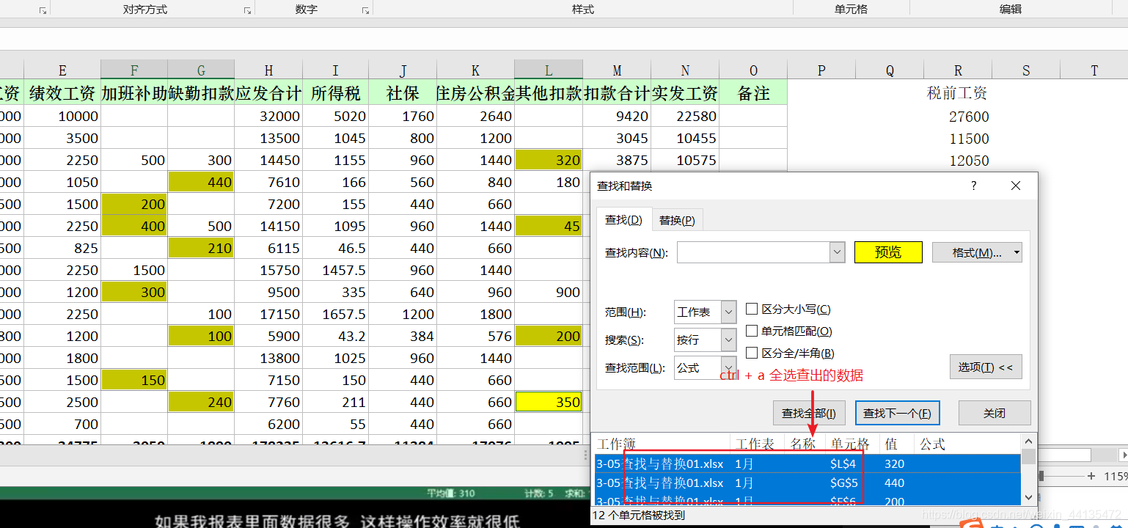Click the 应发合计 header cell
1128x528 pixels.
coord(268,92)
